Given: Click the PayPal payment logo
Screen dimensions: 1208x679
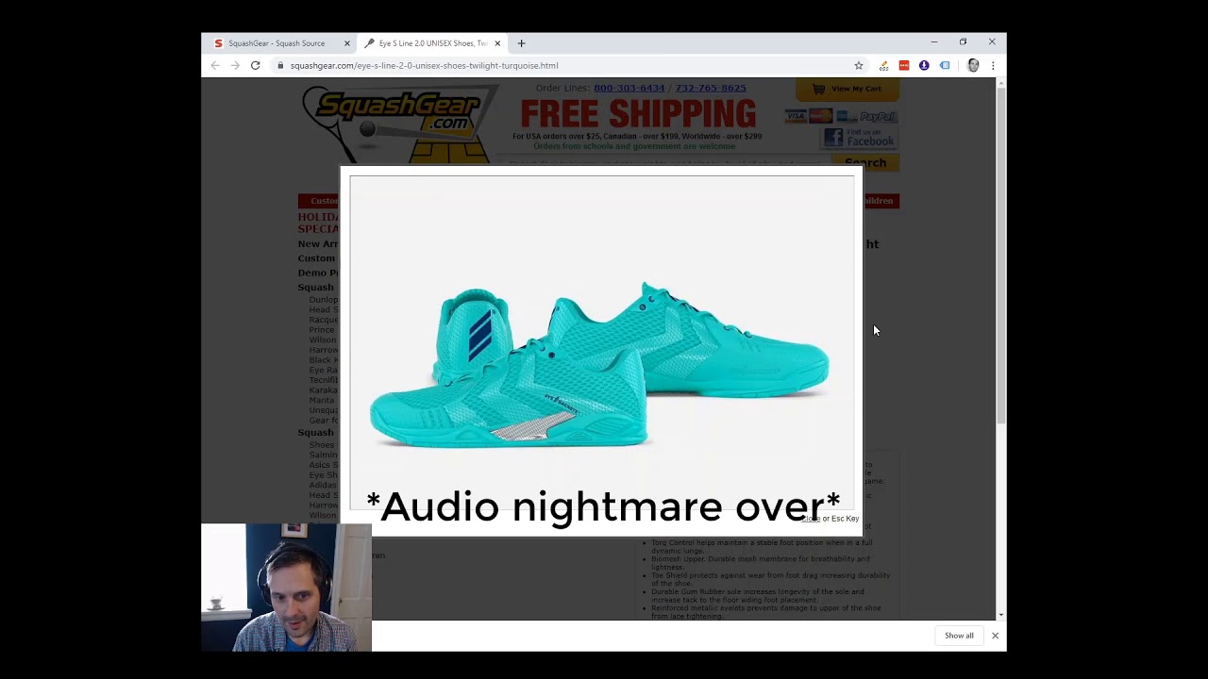Looking at the screenshot, I should [x=878, y=116].
